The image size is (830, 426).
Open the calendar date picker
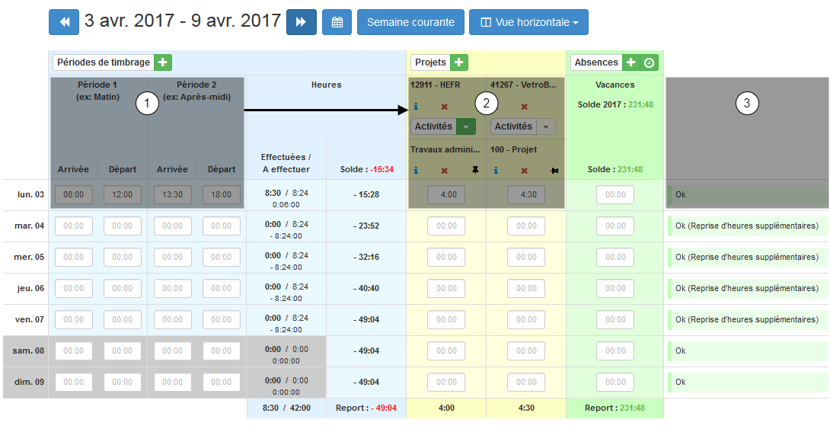coord(337,22)
